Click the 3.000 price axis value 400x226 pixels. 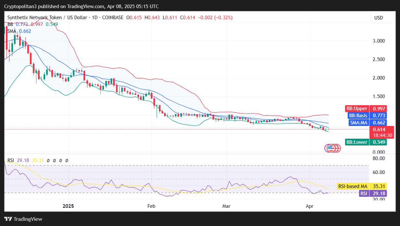tap(379, 41)
